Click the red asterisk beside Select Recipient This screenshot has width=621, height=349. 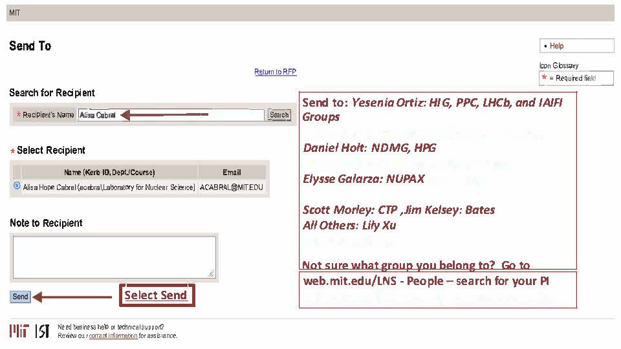pyautogui.click(x=12, y=151)
